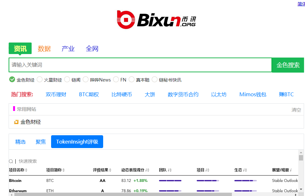Viewport: 305px width, 196px height.
Task: Click the language link at top right
Action: coord(301,4)
